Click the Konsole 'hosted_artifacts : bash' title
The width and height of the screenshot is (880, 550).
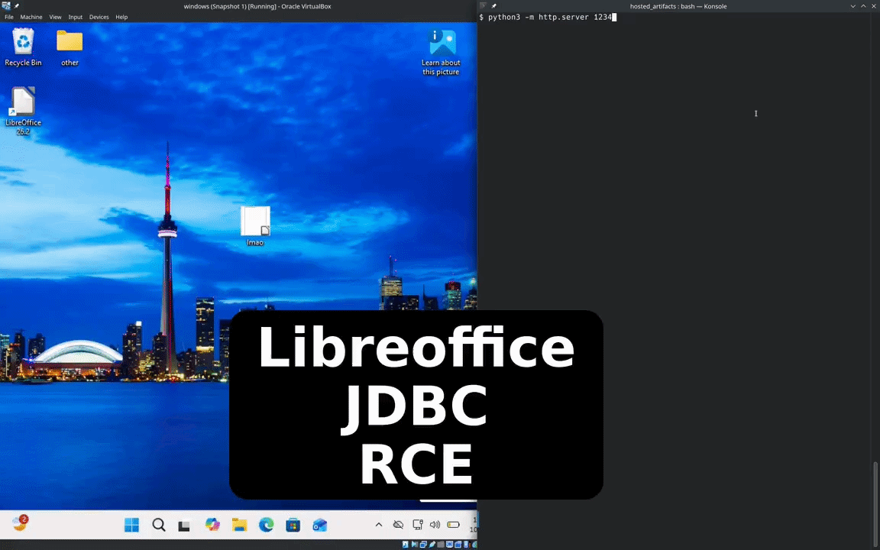click(678, 6)
